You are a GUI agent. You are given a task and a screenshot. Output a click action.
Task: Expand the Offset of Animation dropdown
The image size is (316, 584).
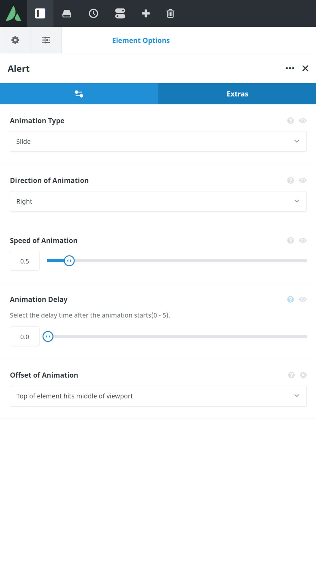tap(158, 396)
